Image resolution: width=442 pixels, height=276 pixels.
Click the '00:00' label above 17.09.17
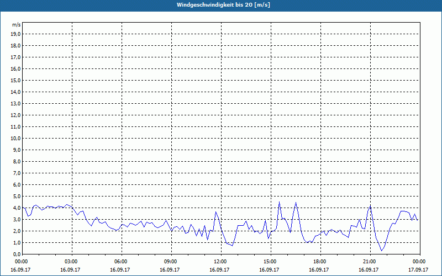[419, 262]
